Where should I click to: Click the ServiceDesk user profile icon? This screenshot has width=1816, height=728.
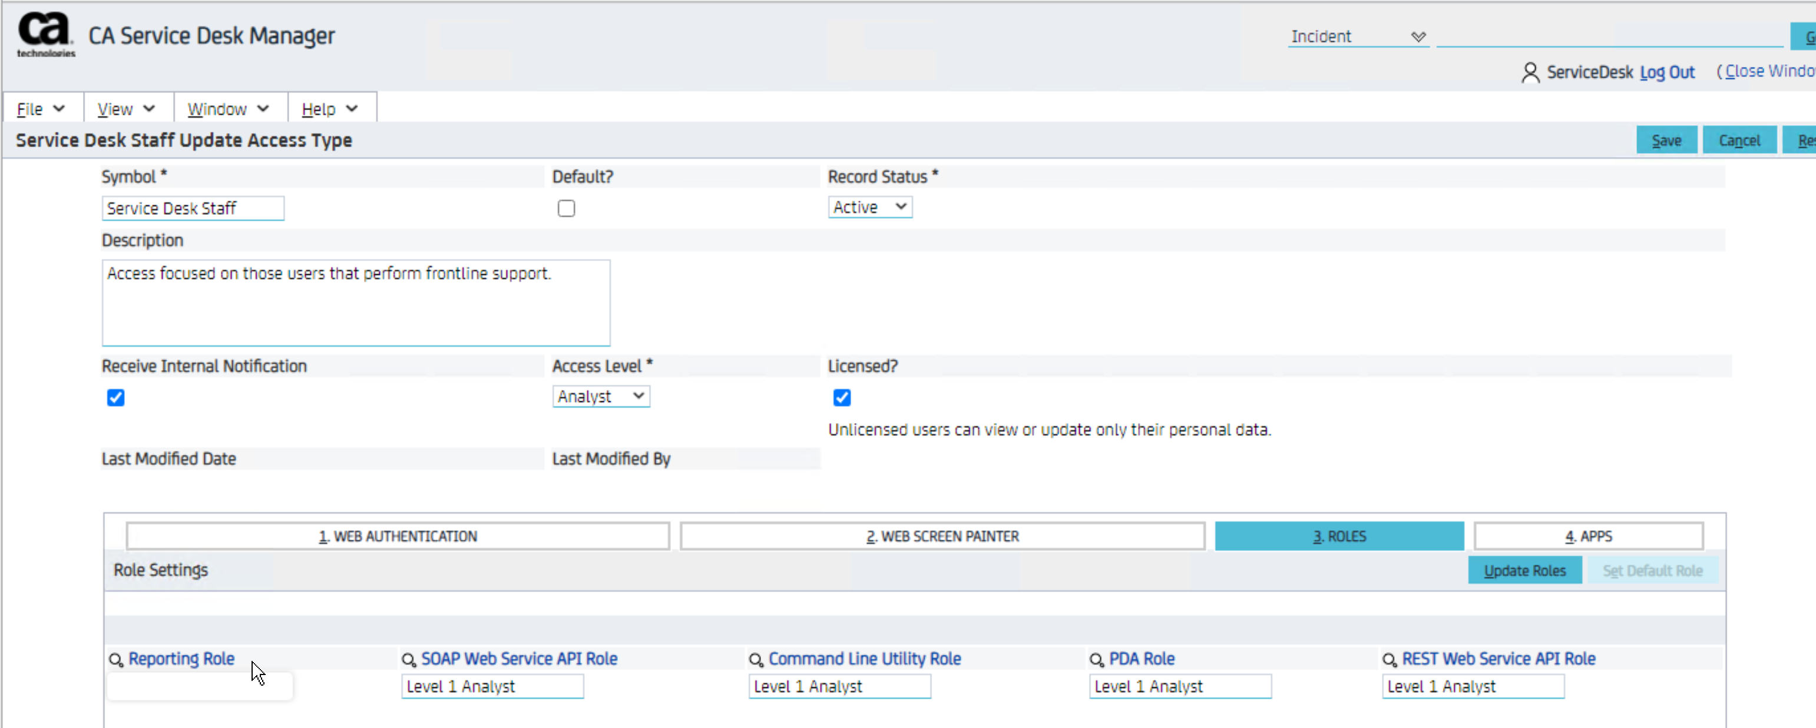(1530, 72)
